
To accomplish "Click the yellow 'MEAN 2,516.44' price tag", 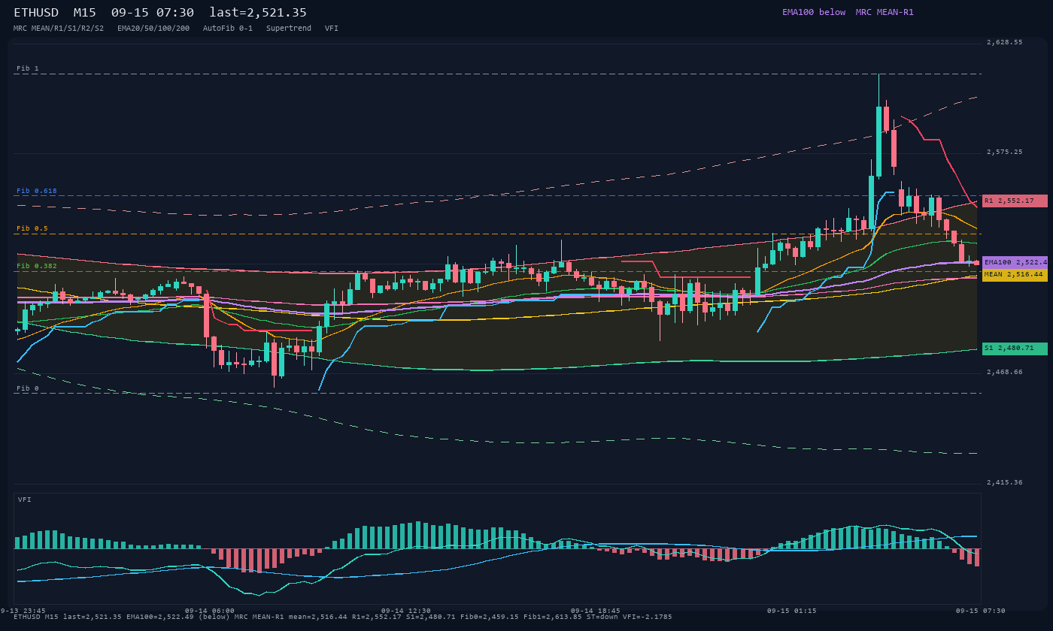I will click(x=1015, y=274).
